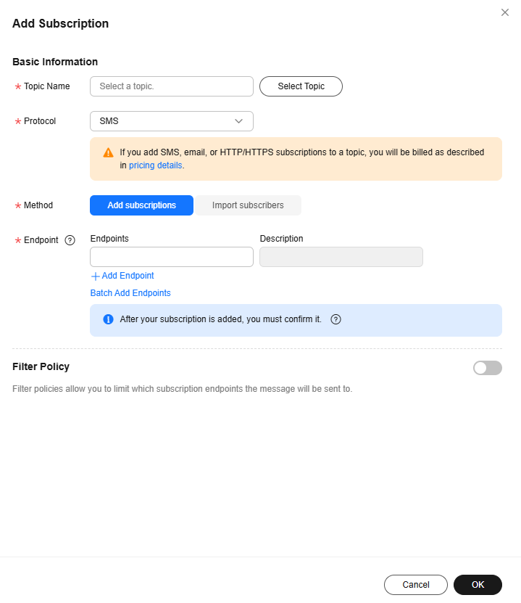
Task: Click the plus icon next to Add Endpoint
Action: coord(95,276)
